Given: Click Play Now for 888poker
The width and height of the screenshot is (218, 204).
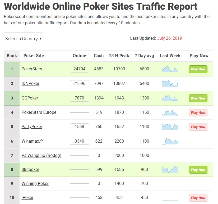Looking at the screenshot, I should coord(198,170).
